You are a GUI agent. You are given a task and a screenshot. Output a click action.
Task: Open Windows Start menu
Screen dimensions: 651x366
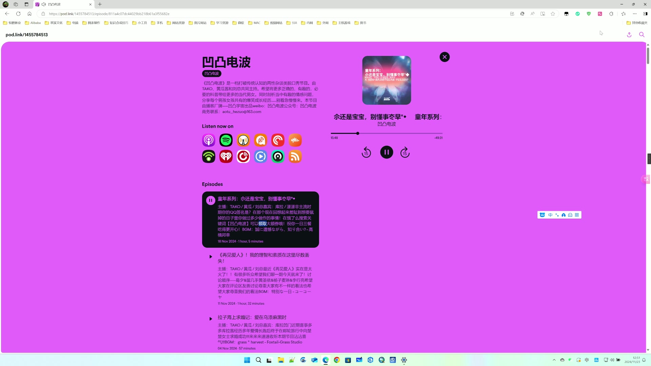click(247, 360)
